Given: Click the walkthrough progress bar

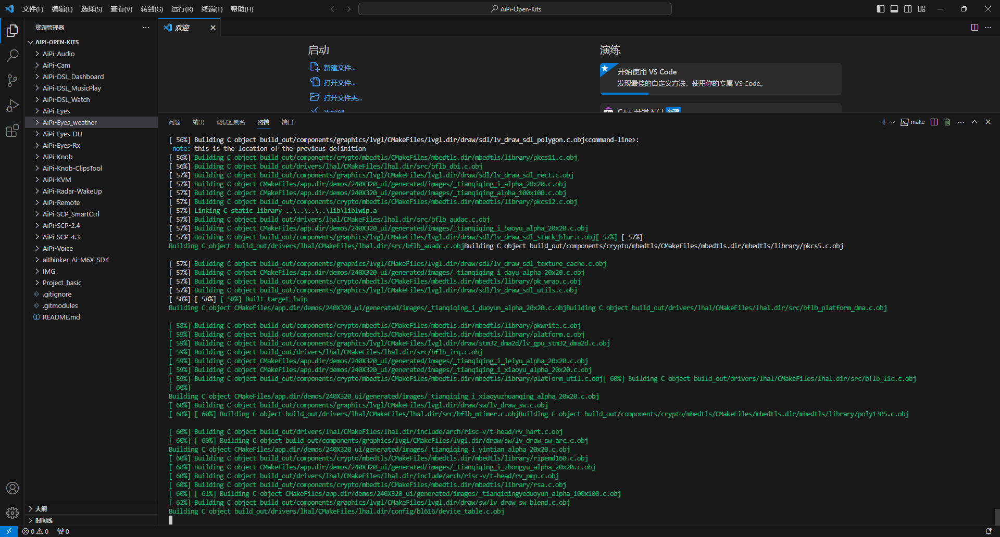Looking at the screenshot, I should pos(721,94).
